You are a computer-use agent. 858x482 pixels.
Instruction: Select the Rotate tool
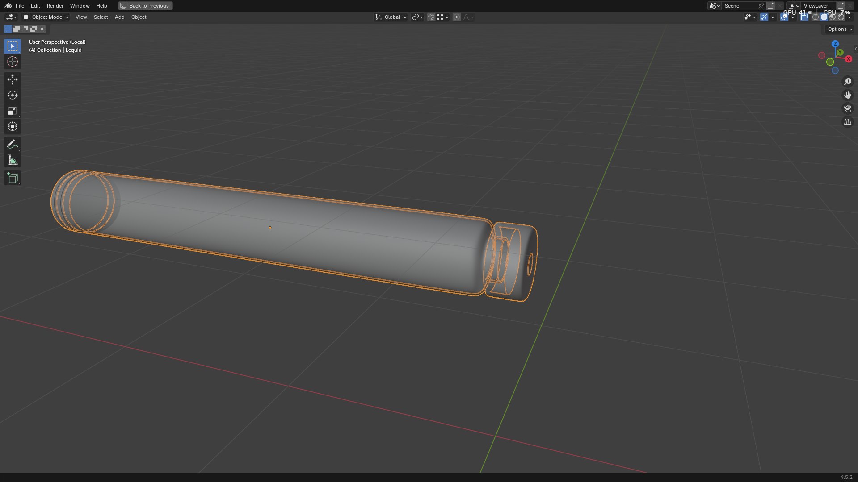coord(13,95)
